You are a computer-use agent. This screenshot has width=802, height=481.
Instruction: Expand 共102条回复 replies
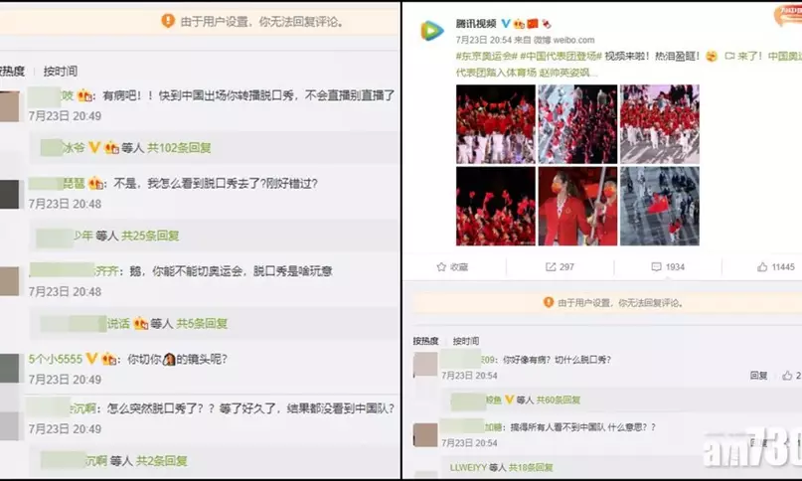pos(179,148)
